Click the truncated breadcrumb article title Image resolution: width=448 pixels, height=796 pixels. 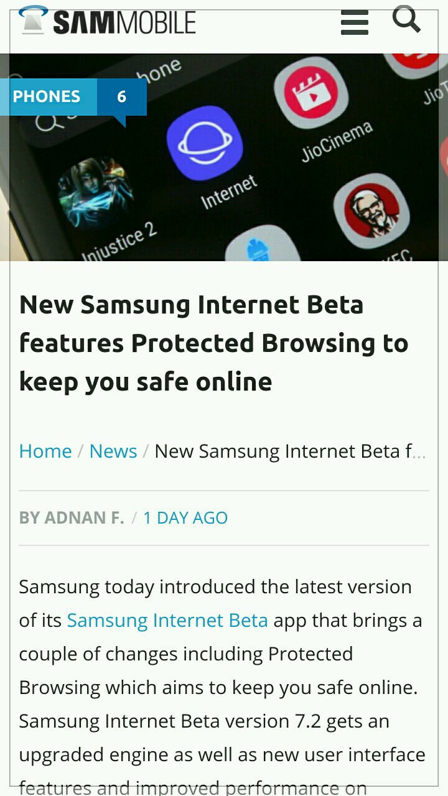click(290, 451)
